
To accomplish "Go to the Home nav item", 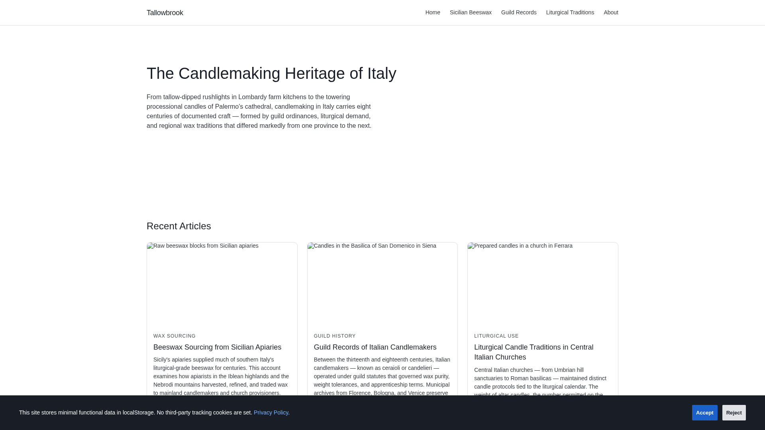I will [433, 12].
